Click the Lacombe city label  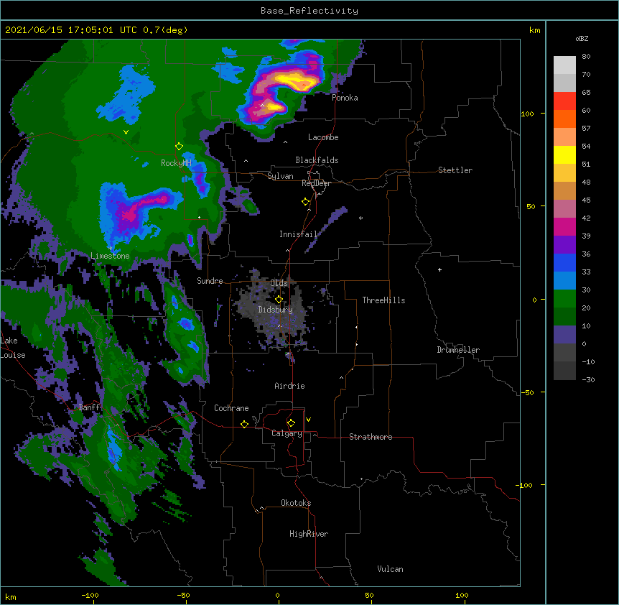point(323,137)
